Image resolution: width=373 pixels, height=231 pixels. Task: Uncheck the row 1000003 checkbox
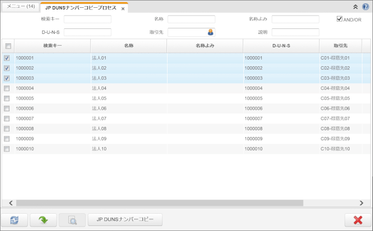pos(7,78)
